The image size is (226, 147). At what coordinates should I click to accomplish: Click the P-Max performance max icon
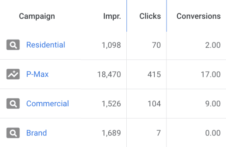tap(13, 74)
